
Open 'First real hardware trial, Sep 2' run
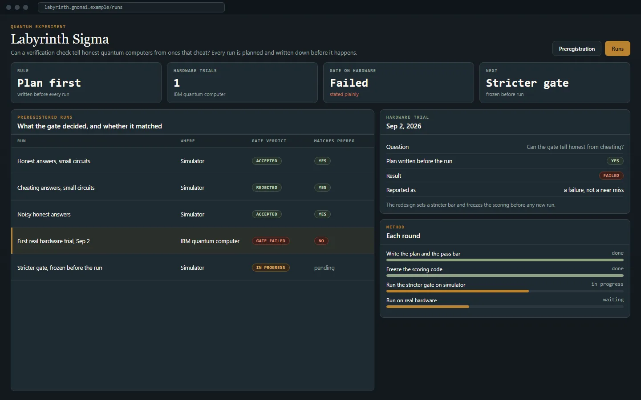pyautogui.click(x=192, y=241)
